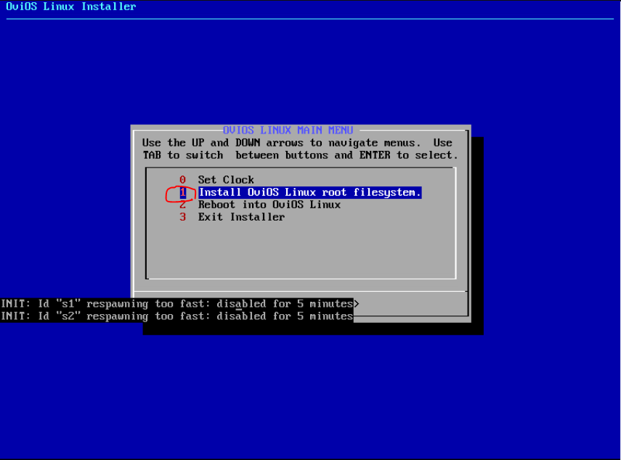This screenshot has height=460, width=621.
Task: Click the INIT s2 respawning message
Action: pos(176,316)
